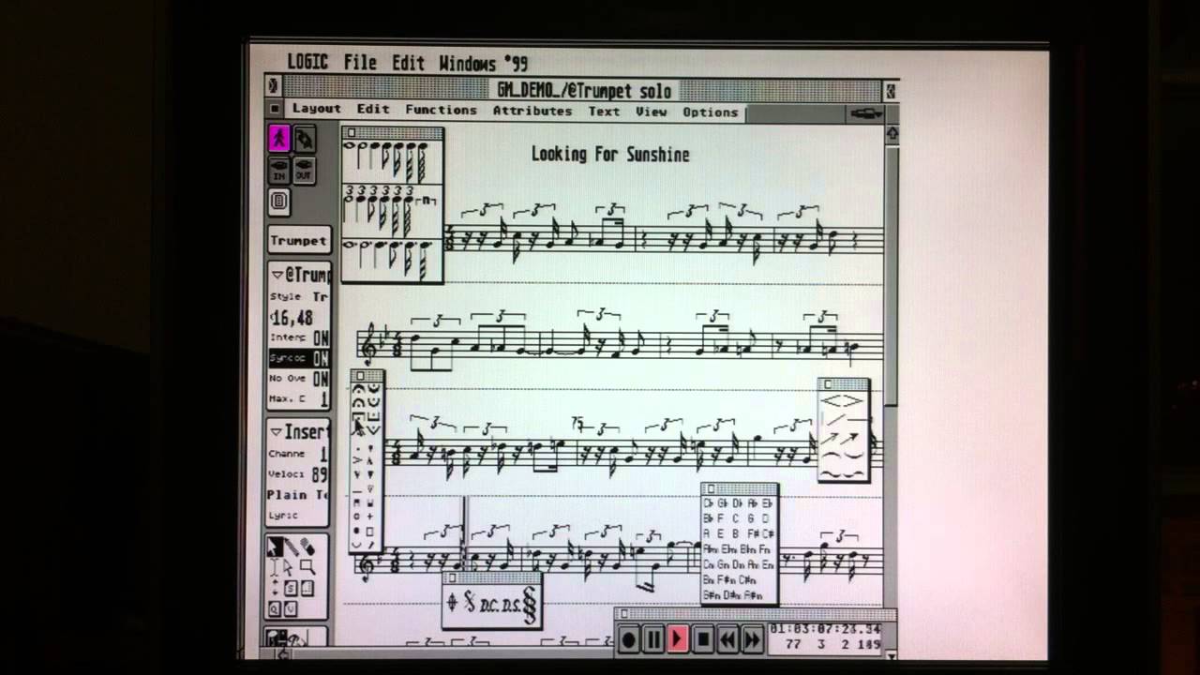Click the Record button in transport
The width and height of the screenshot is (1200, 675).
coord(628,640)
